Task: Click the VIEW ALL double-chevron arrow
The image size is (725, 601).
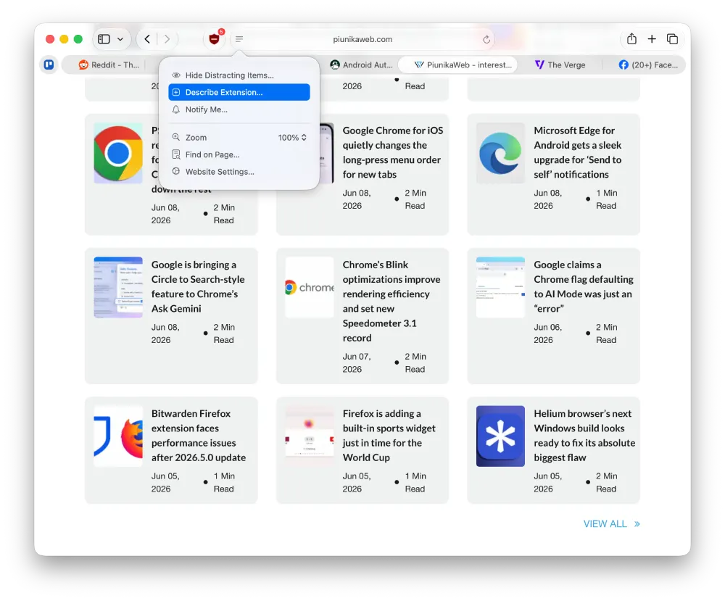Action: [x=637, y=524]
